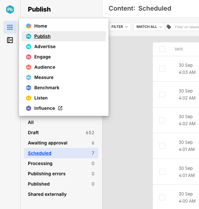
Task: Open the Draft content list
Action: (x=61, y=133)
